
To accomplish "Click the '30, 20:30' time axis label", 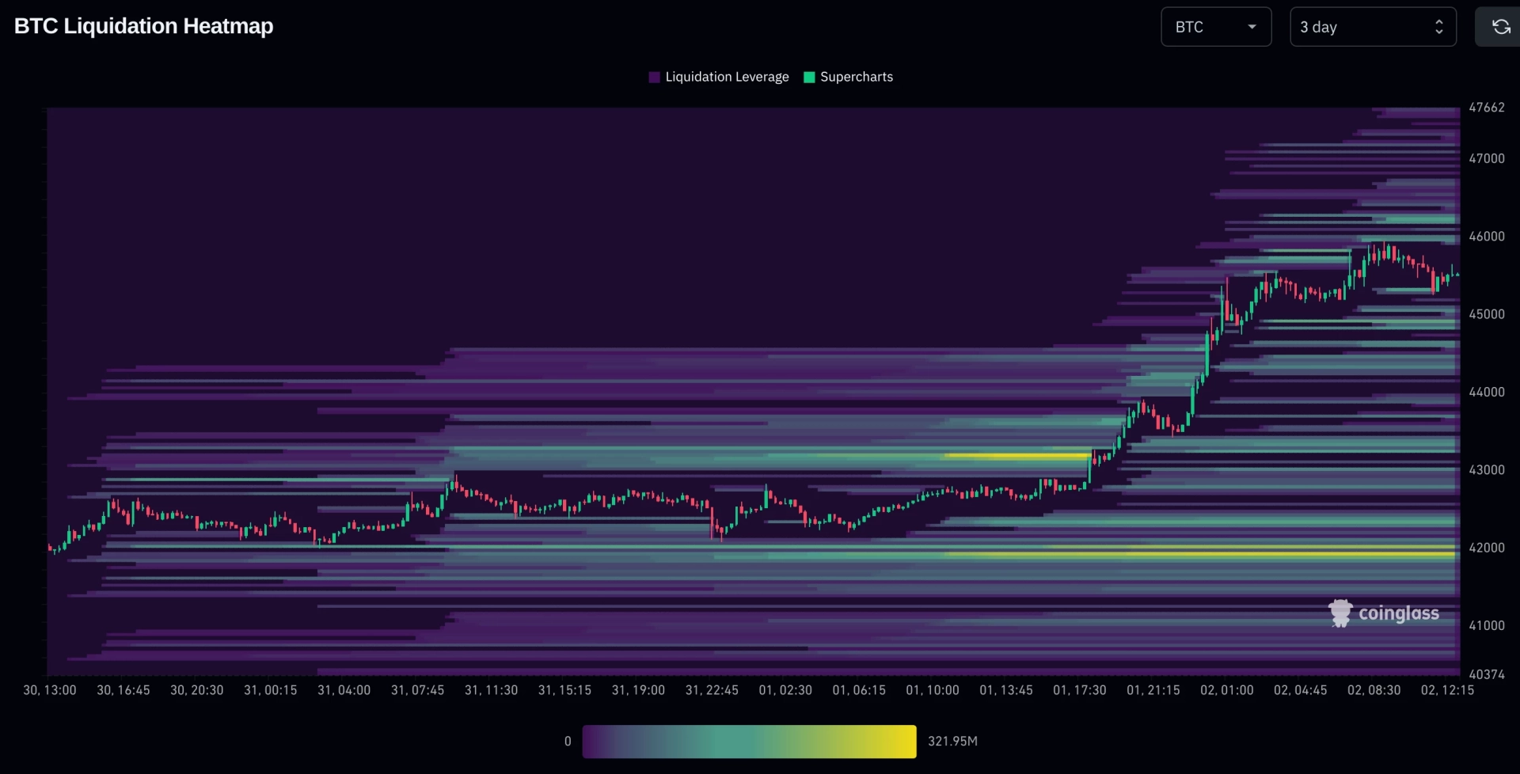I will 197,690.
